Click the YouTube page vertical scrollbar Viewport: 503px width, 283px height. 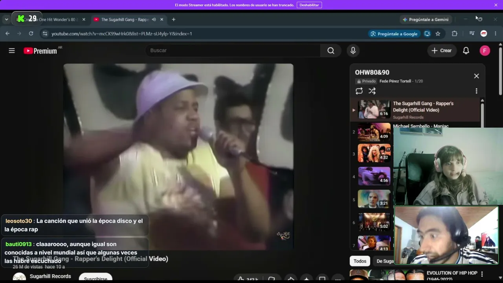(500, 71)
